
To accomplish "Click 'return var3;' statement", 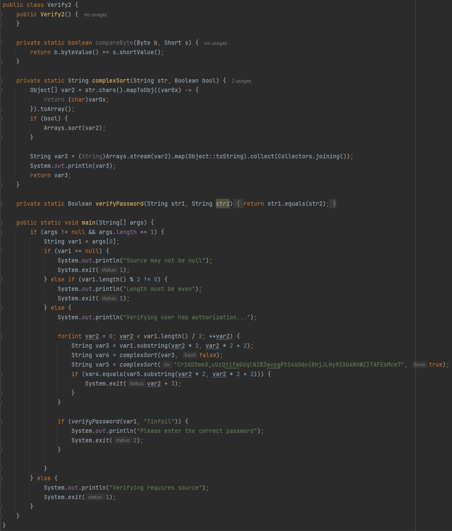I will coord(51,175).
